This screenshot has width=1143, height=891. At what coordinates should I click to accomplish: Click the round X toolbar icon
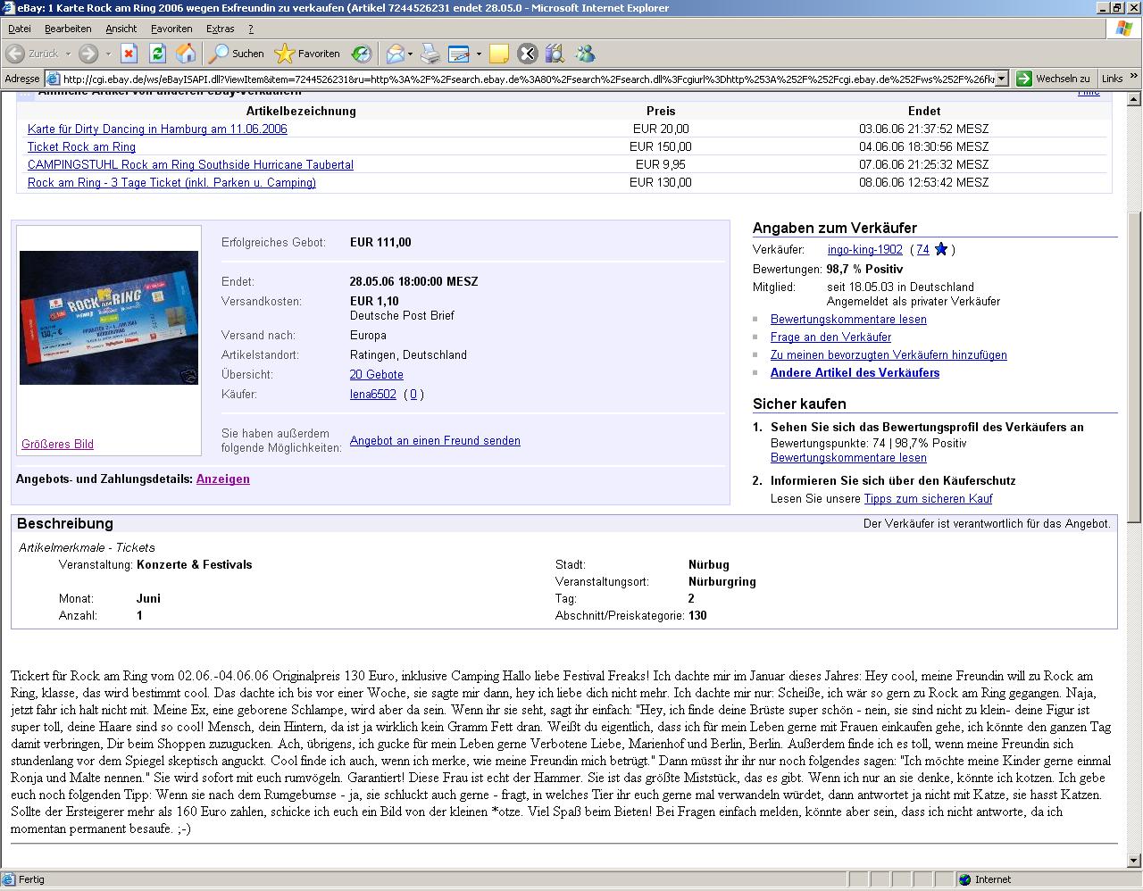coord(528,54)
